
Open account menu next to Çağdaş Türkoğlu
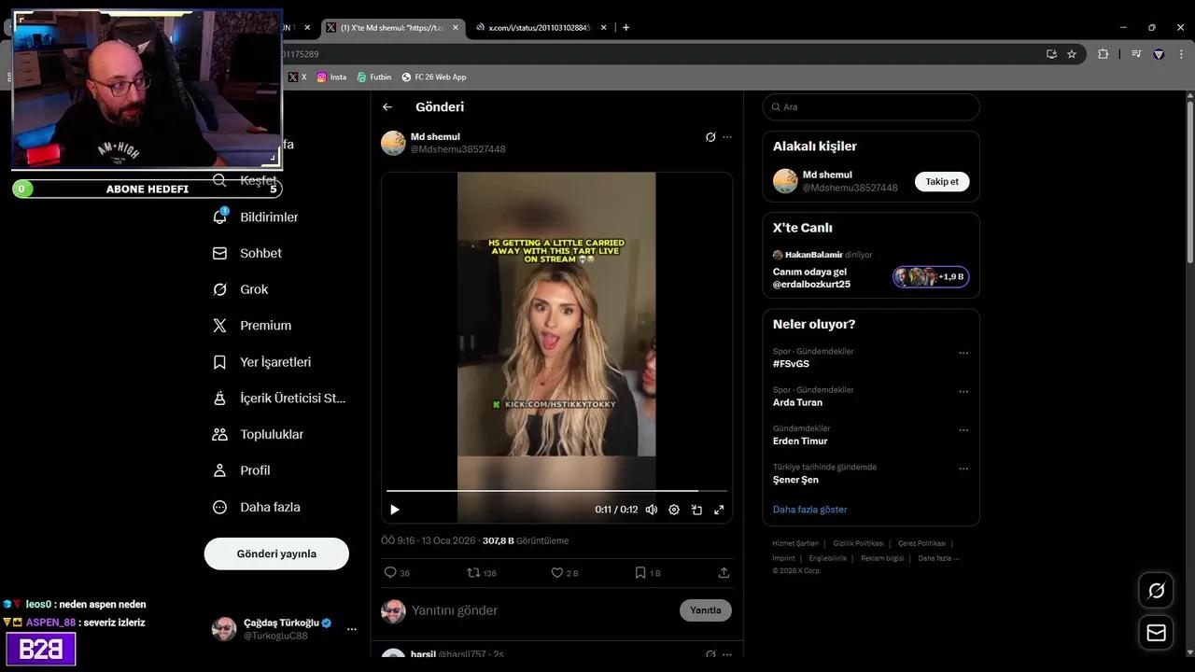pos(352,629)
